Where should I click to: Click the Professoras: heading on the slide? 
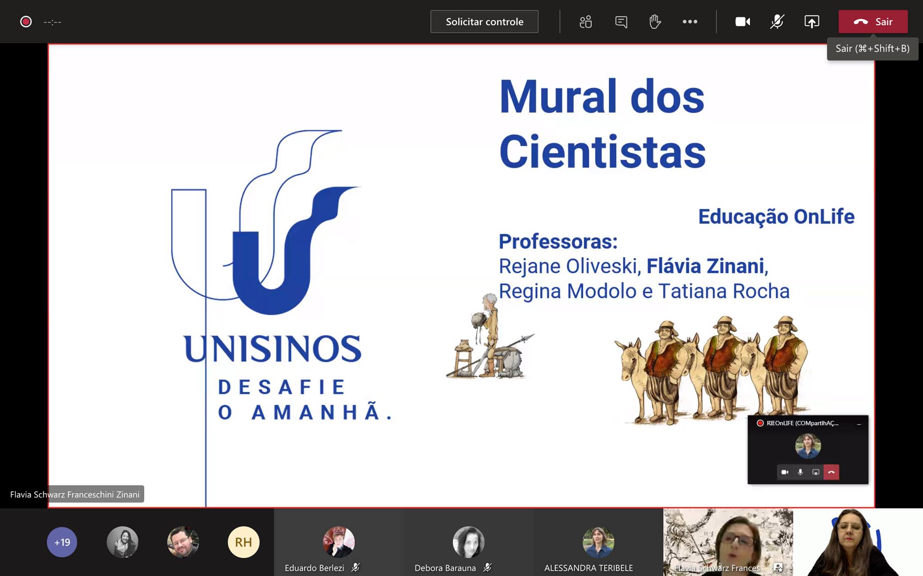[558, 242]
